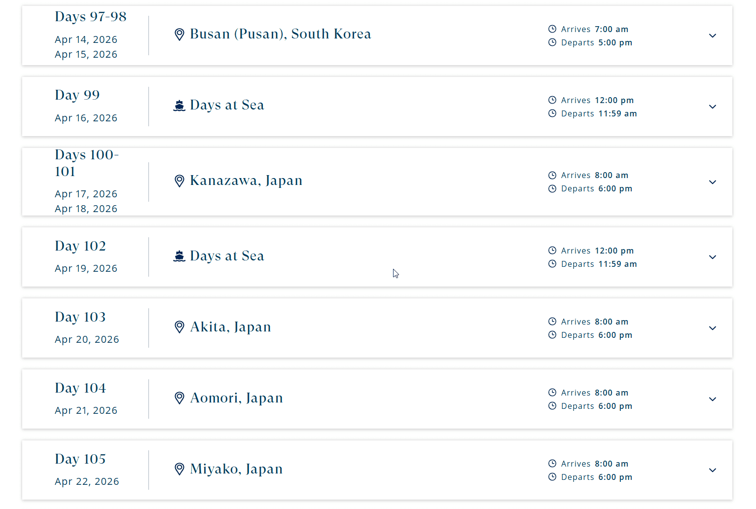Select the Kanazawa, Japan port title

click(x=246, y=181)
